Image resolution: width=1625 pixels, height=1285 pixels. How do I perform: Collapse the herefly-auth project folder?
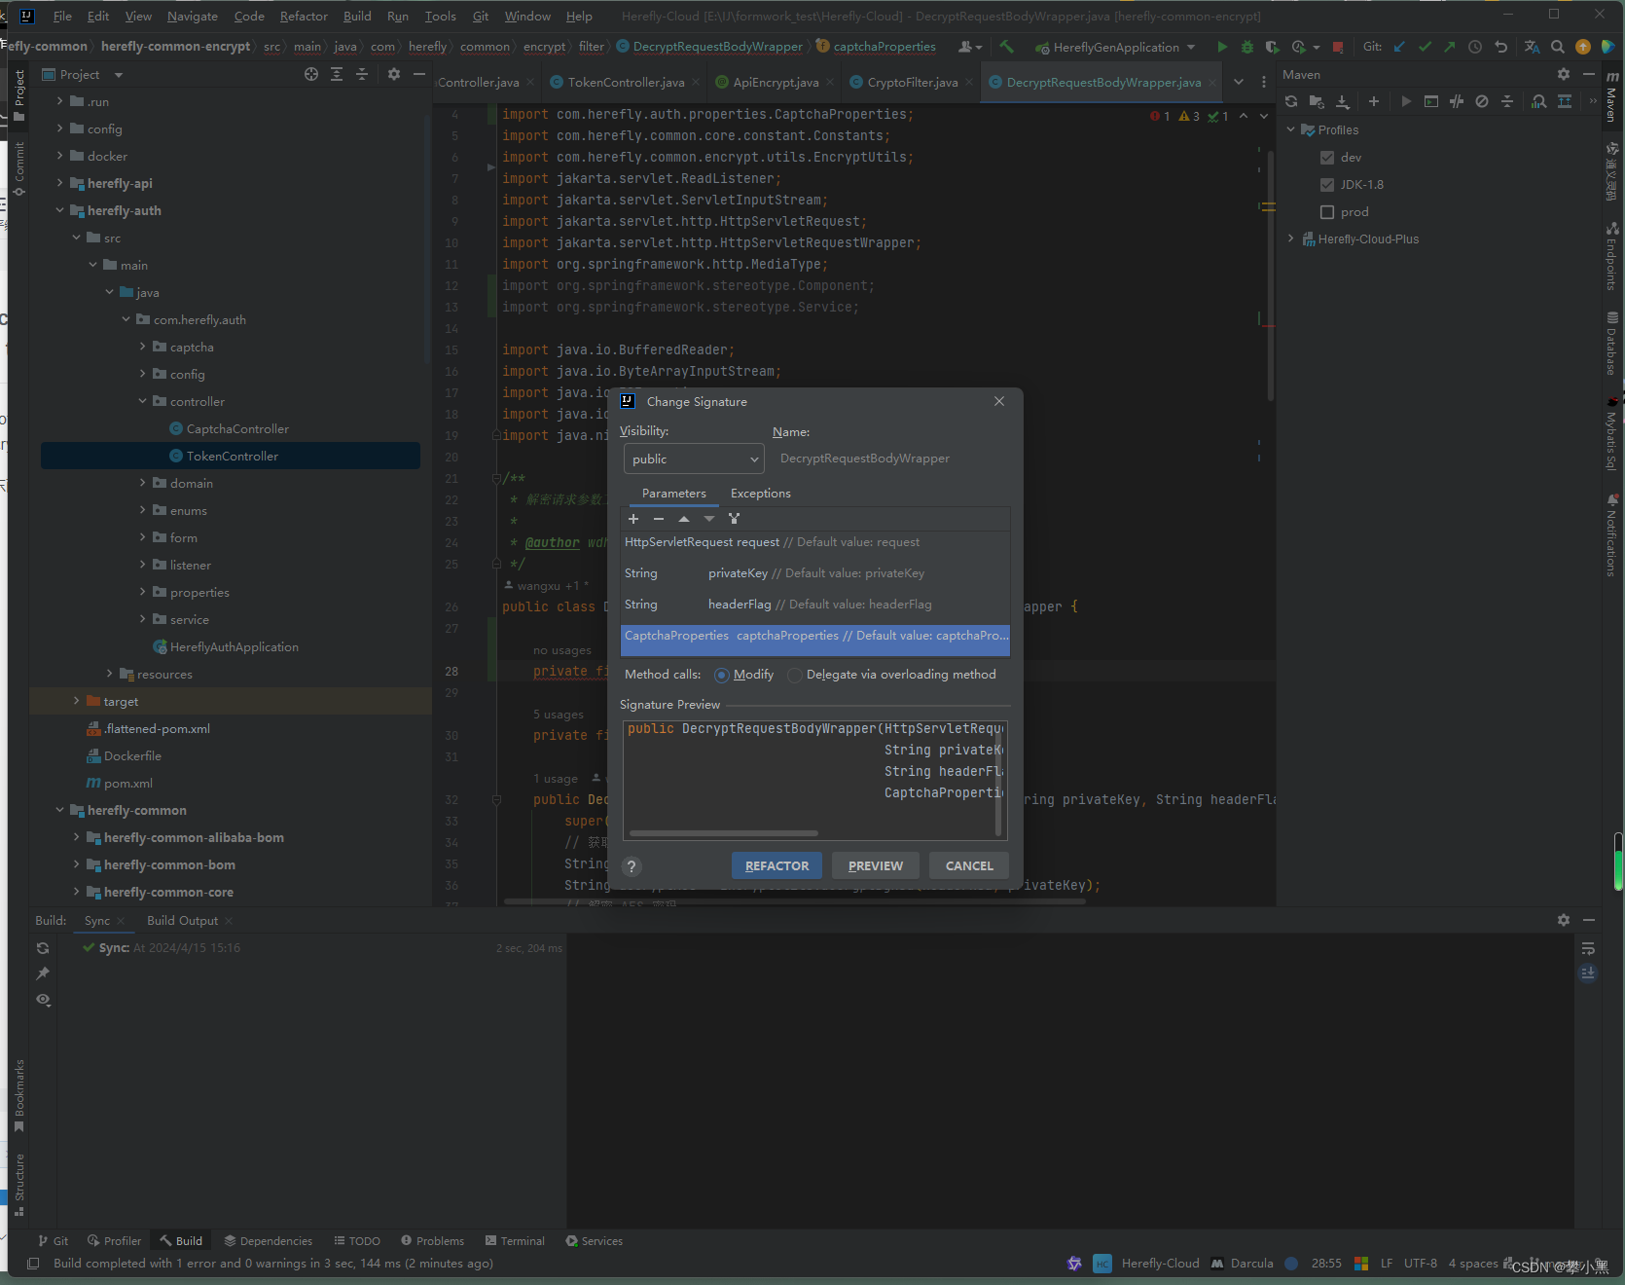point(59,210)
